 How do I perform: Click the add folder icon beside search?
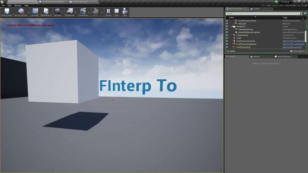pos(305,13)
